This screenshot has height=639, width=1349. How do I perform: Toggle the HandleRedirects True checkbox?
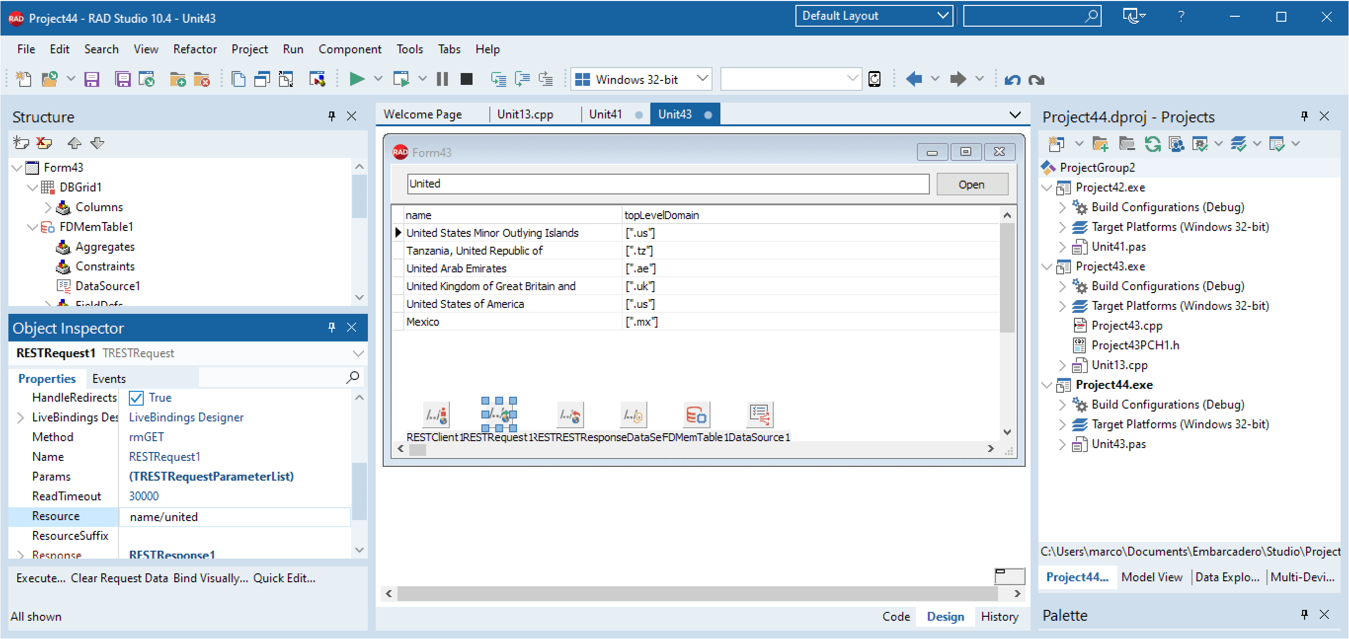pyautogui.click(x=136, y=398)
